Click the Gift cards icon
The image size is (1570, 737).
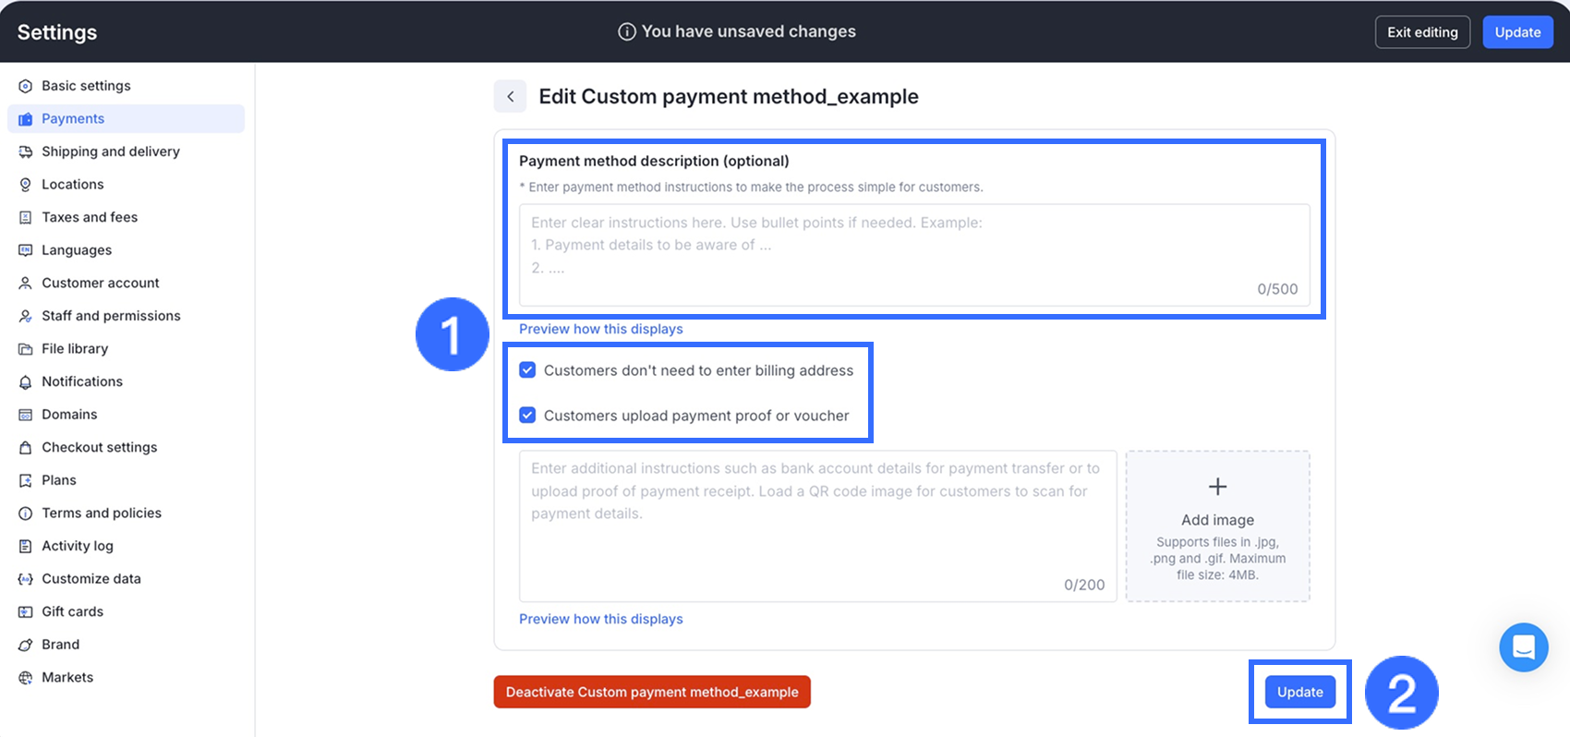pyautogui.click(x=26, y=612)
